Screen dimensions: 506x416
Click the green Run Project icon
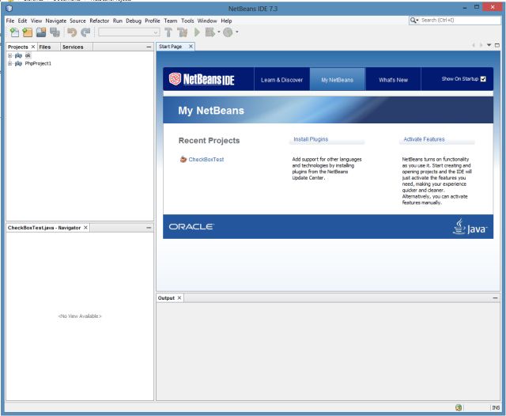[x=197, y=32]
